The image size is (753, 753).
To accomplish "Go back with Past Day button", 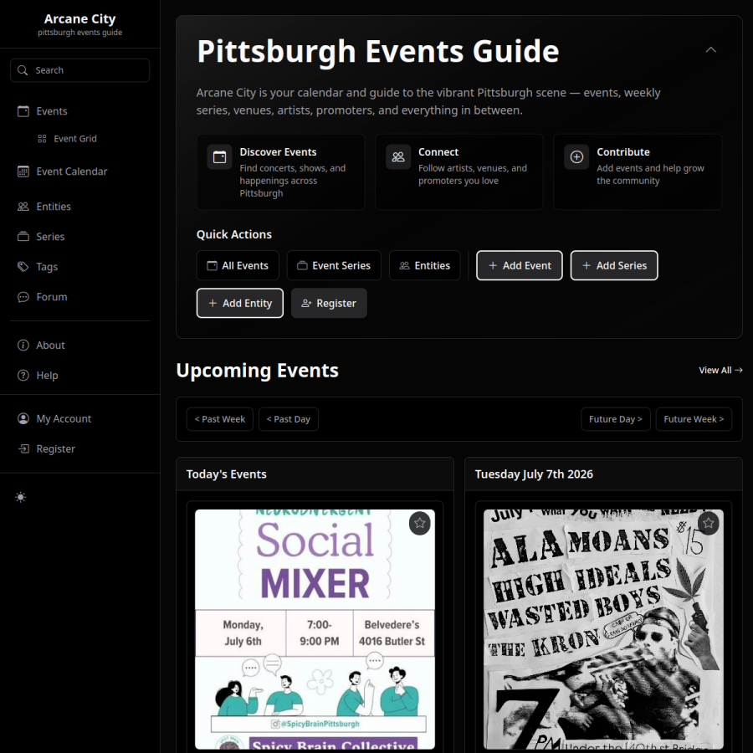I will click(289, 419).
